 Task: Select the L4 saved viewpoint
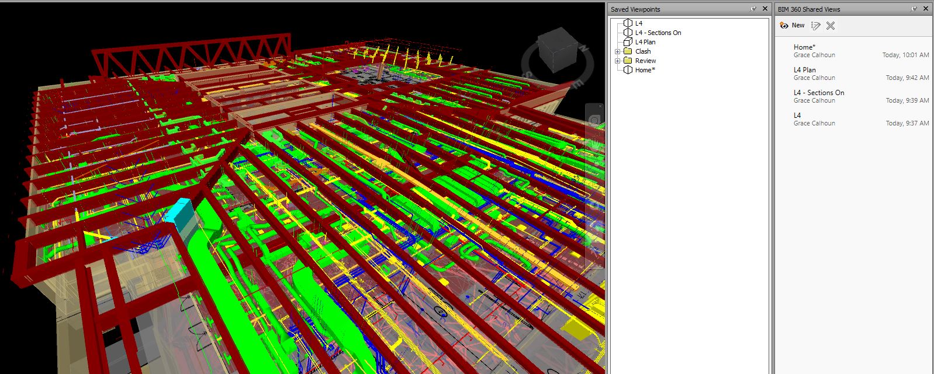coord(639,23)
